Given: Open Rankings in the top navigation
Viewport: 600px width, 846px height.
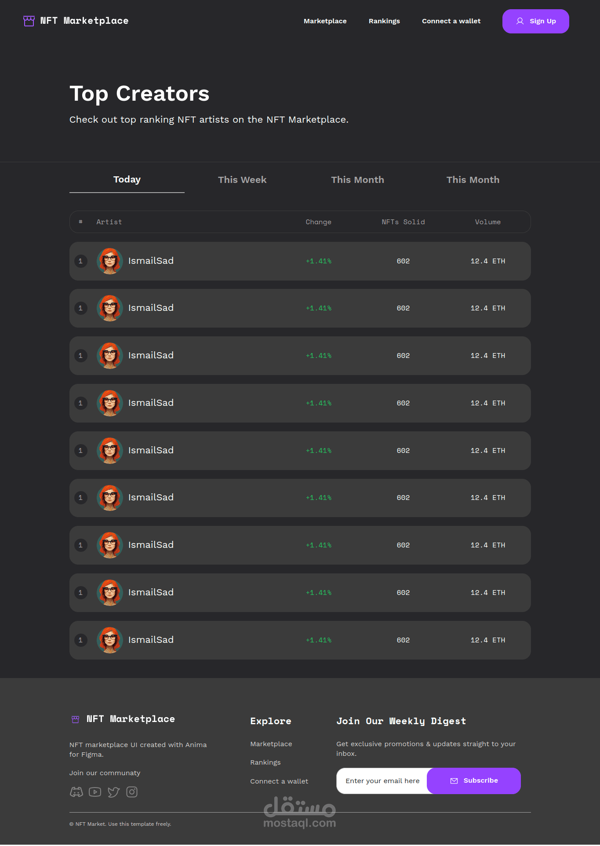Looking at the screenshot, I should point(384,21).
